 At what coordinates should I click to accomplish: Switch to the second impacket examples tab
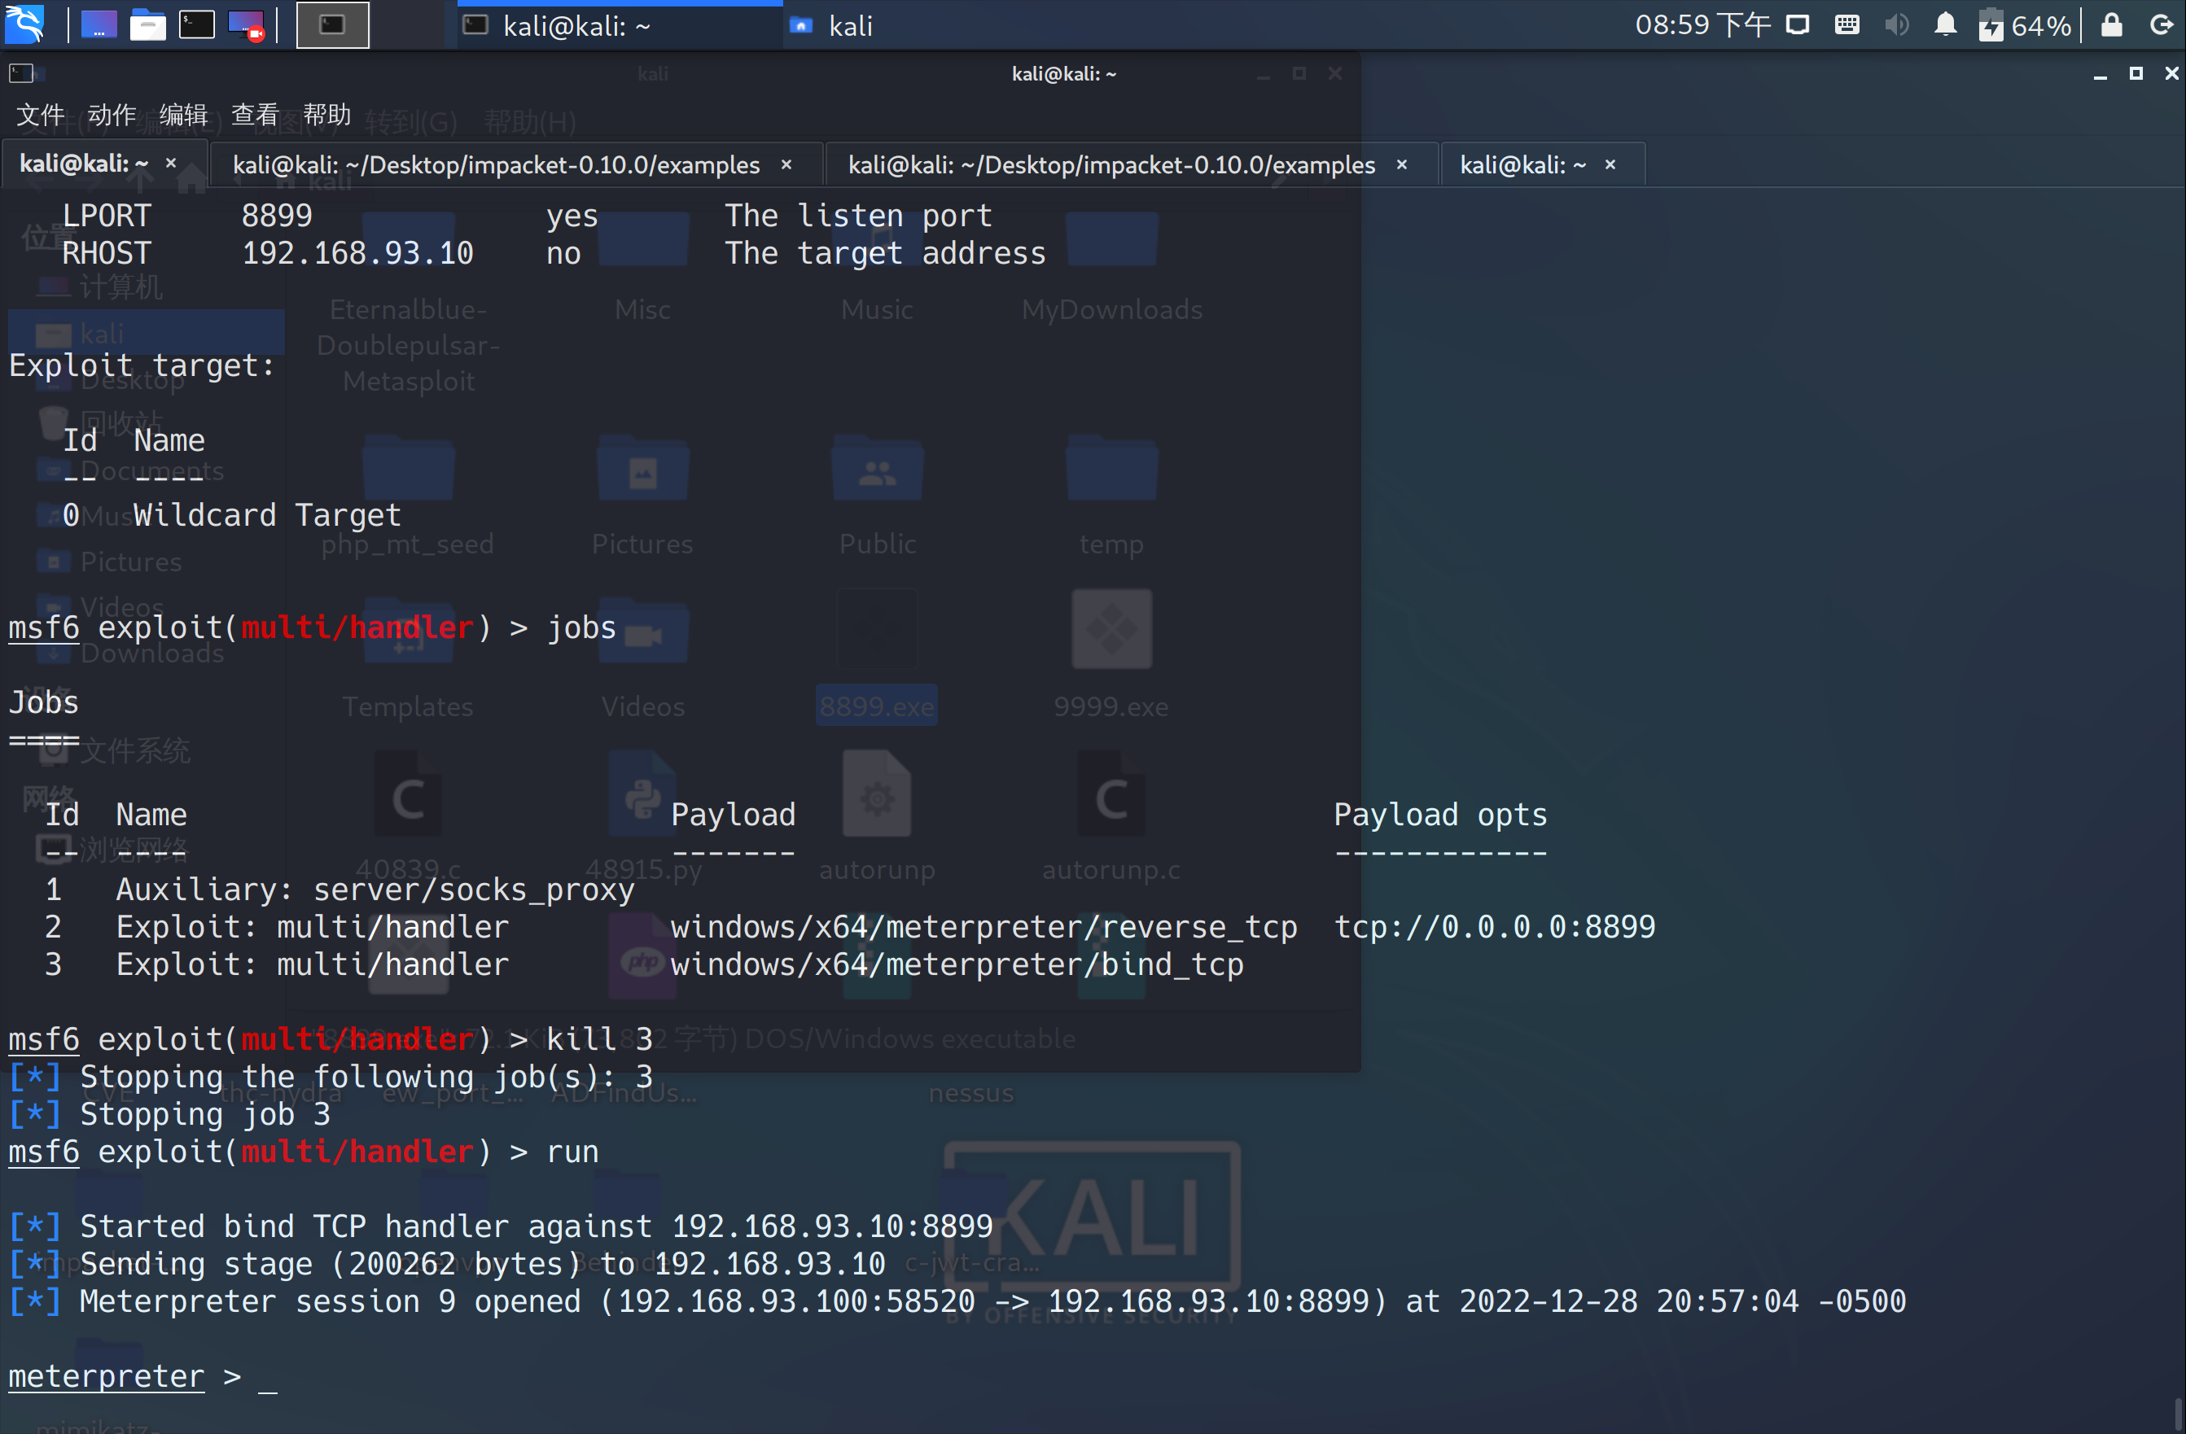tap(1111, 165)
